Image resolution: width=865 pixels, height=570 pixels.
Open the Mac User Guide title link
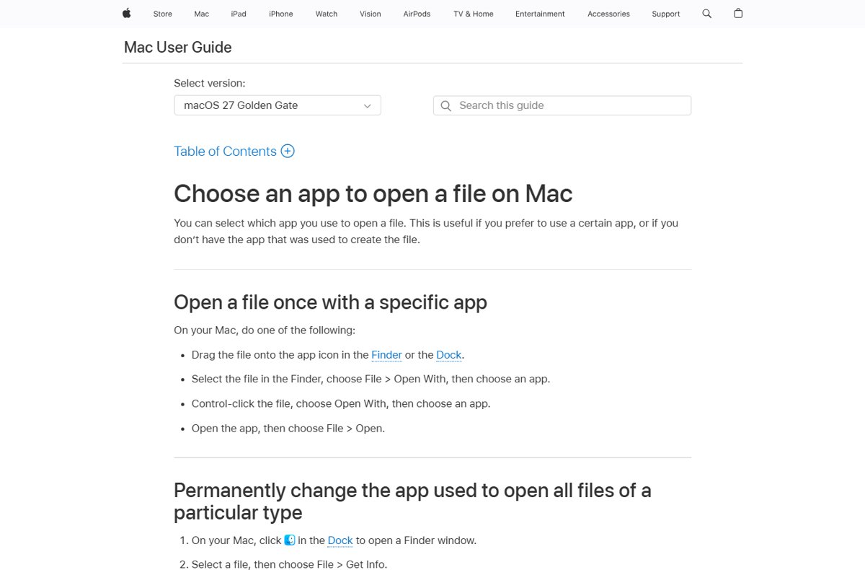pos(178,48)
